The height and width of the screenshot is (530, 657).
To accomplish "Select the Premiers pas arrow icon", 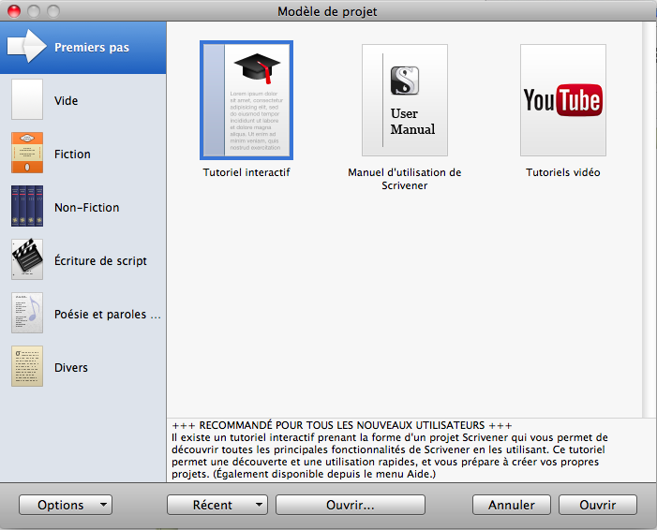I will 27,47.
